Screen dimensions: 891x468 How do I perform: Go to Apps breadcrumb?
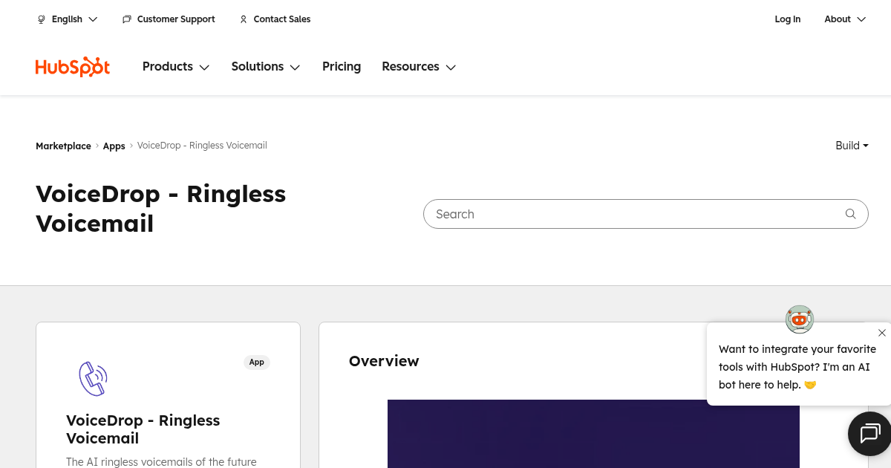[x=114, y=146]
